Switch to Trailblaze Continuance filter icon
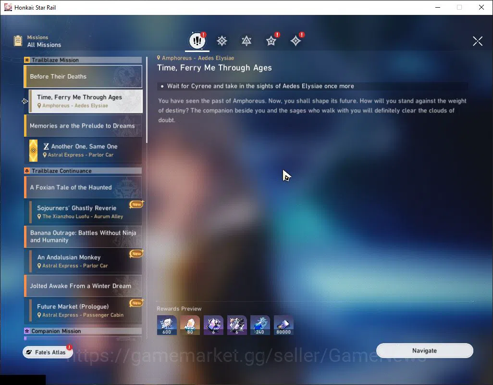The width and height of the screenshot is (493, 385). [x=246, y=40]
